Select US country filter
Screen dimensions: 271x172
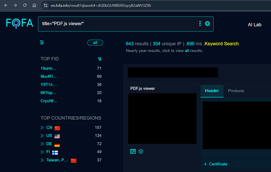click(x=49, y=136)
